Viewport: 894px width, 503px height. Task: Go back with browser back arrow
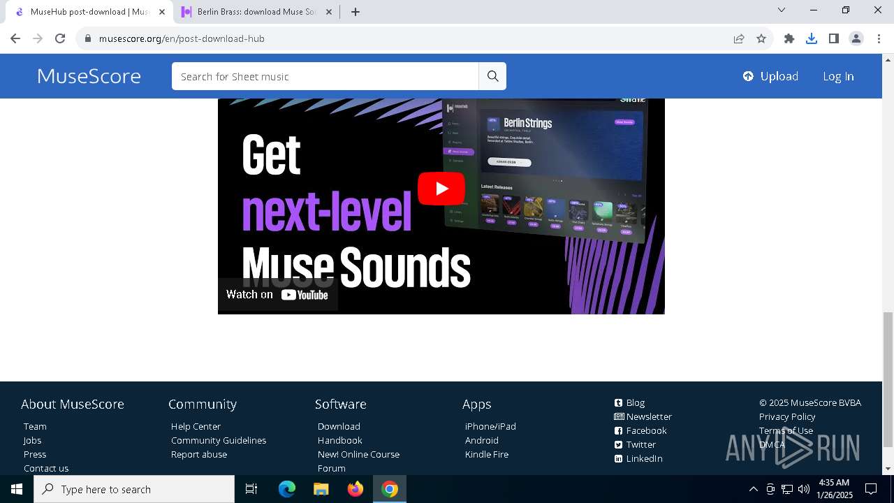(x=15, y=38)
